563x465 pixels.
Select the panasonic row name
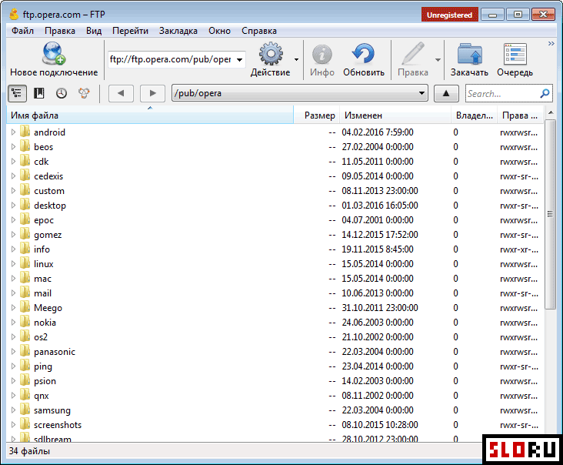(x=55, y=352)
